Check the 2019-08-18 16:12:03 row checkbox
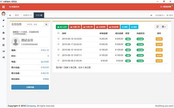The height and width of the screenshot is (108, 174). (58, 39)
